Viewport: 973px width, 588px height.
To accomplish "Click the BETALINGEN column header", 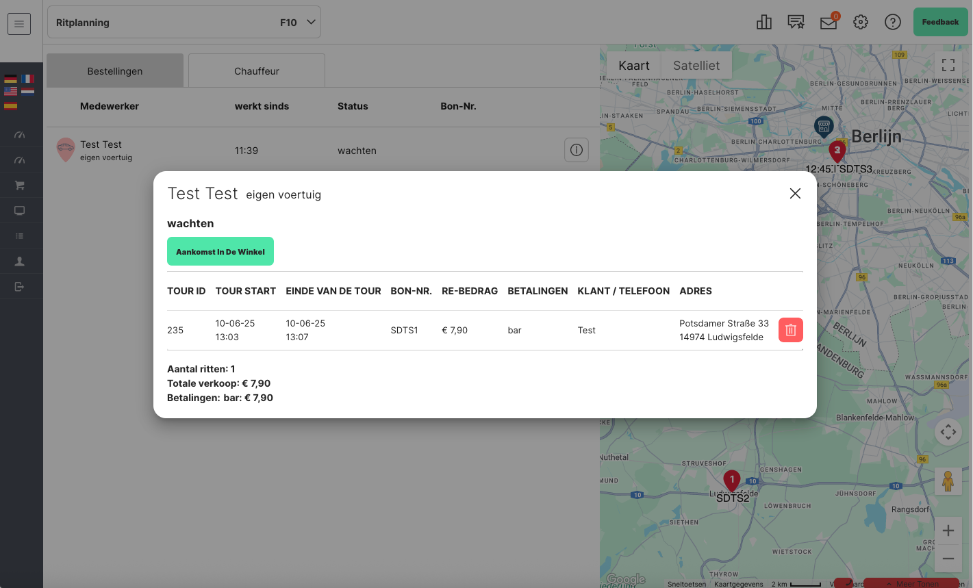I will pos(538,291).
